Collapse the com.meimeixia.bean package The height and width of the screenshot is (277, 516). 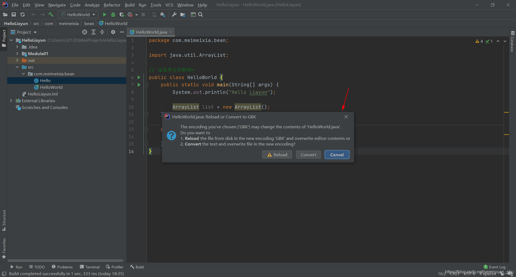click(23, 74)
